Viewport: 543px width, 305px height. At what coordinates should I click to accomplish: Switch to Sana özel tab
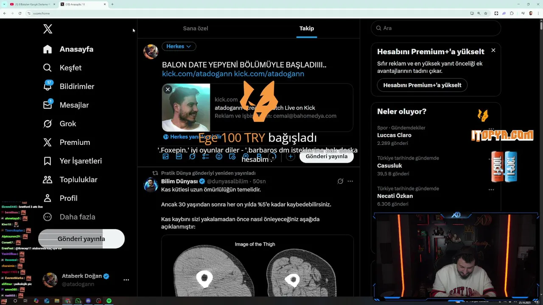tap(196, 28)
